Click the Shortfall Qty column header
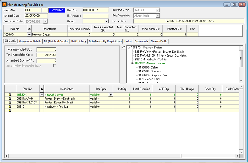Screen dimensions: 248x163 (x=174, y=29)
